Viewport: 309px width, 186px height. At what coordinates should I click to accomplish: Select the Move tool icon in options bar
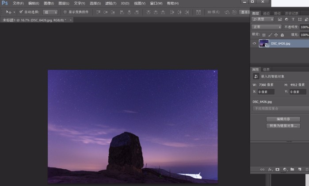coord(8,12)
